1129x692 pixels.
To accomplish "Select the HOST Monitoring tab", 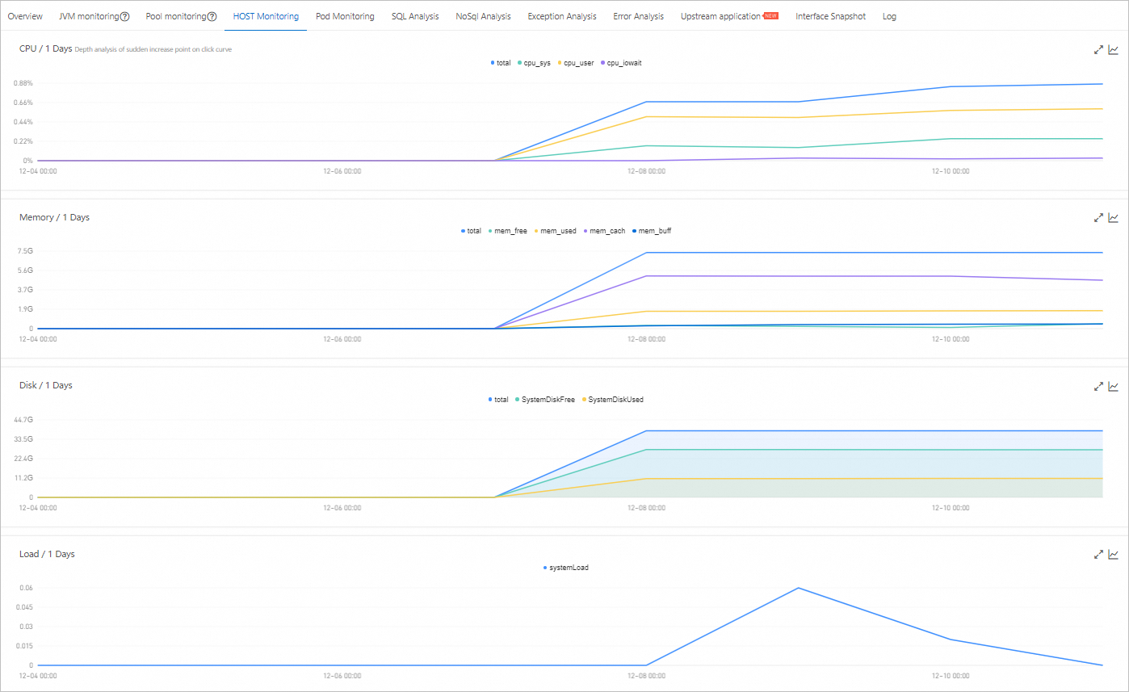I will [x=266, y=16].
